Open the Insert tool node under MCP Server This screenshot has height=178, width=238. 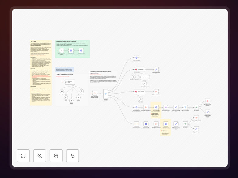pyautogui.click(x=66, y=97)
